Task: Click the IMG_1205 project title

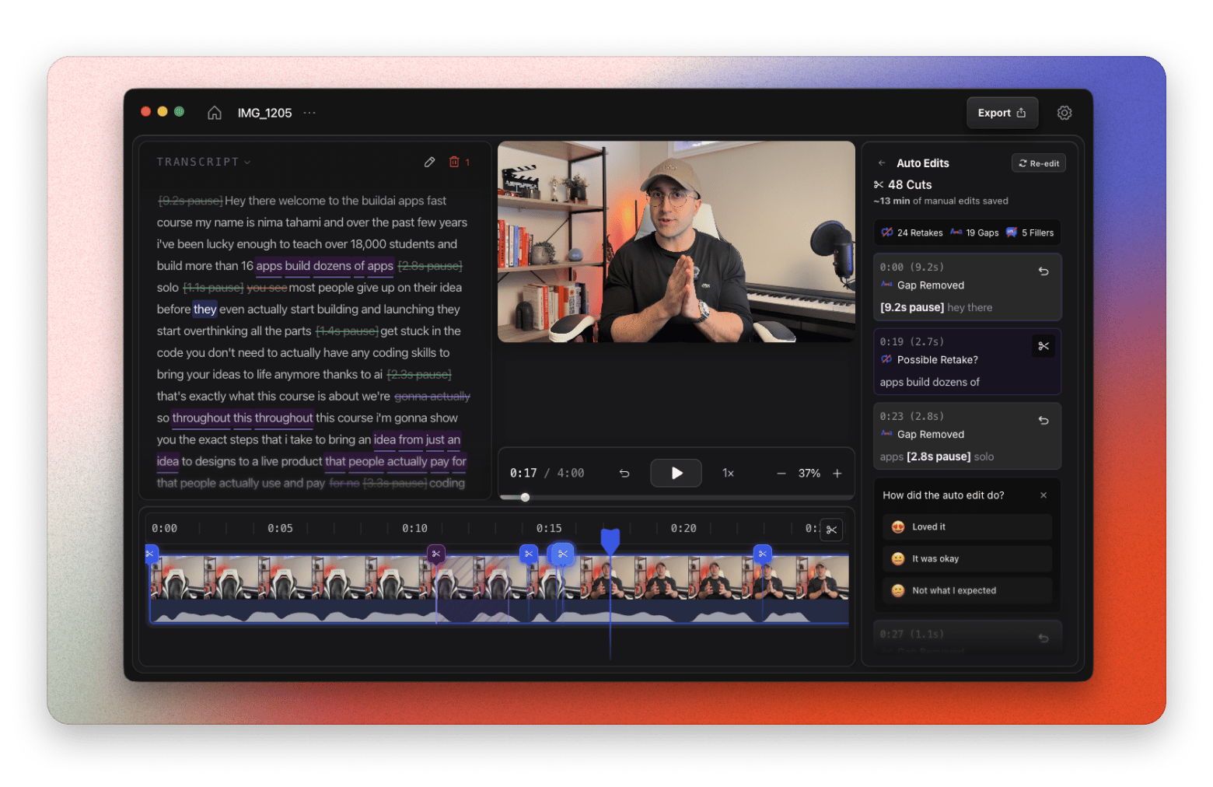Action: (x=264, y=113)
